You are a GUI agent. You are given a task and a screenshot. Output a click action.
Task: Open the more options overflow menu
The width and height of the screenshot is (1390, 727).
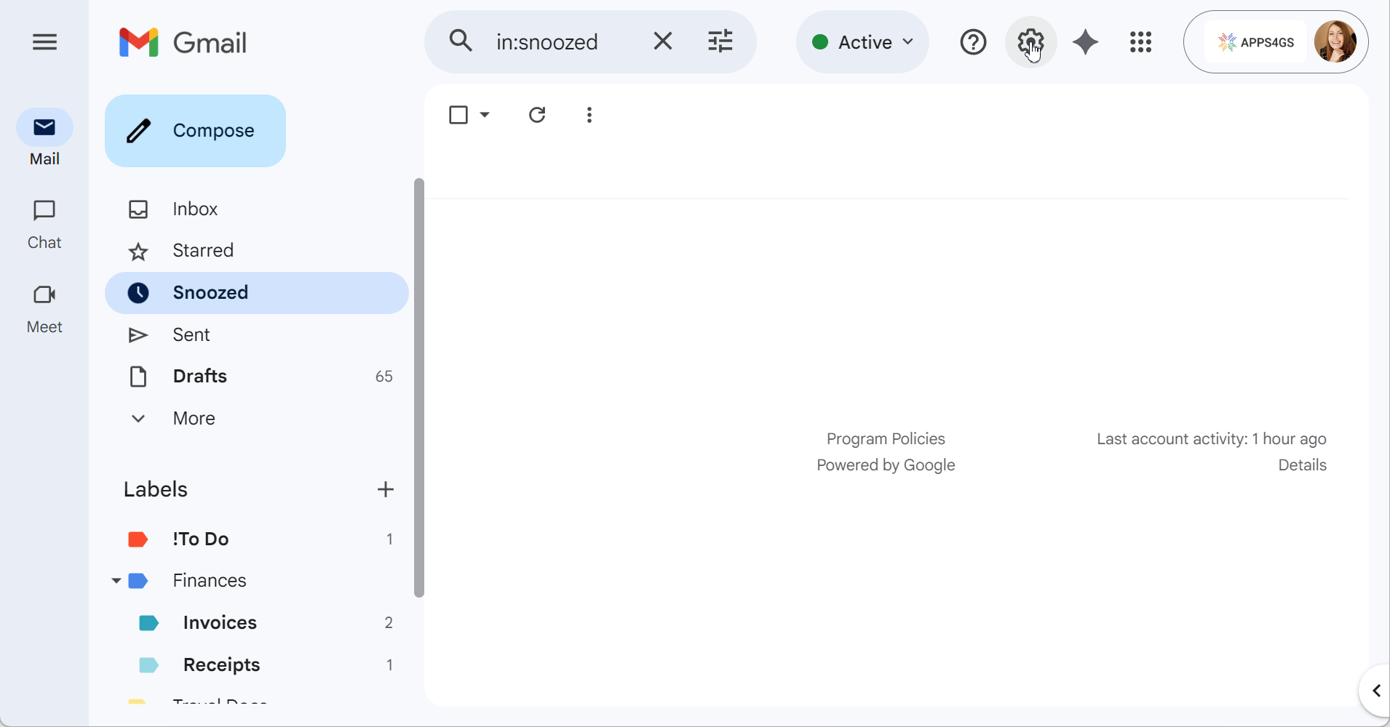point(589,115)
